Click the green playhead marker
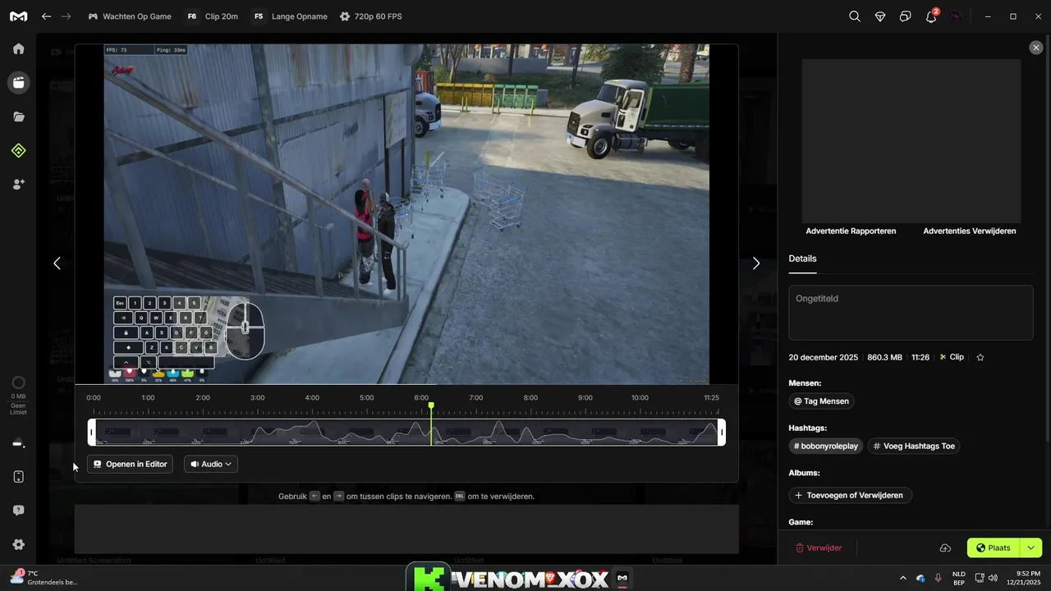Viewport: 1051px width, 591px height. [x=431, y=406]
